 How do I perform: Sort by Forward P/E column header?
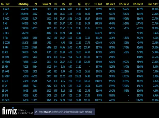tap(47, 4)
